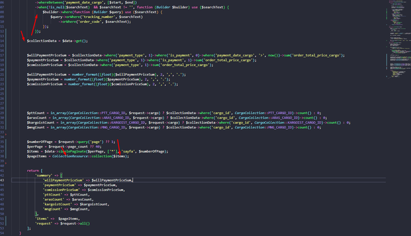Click the red deleted-lines marker below line 33
The width and height of the screenshot is (411, 236).
[x=6, y=135]
